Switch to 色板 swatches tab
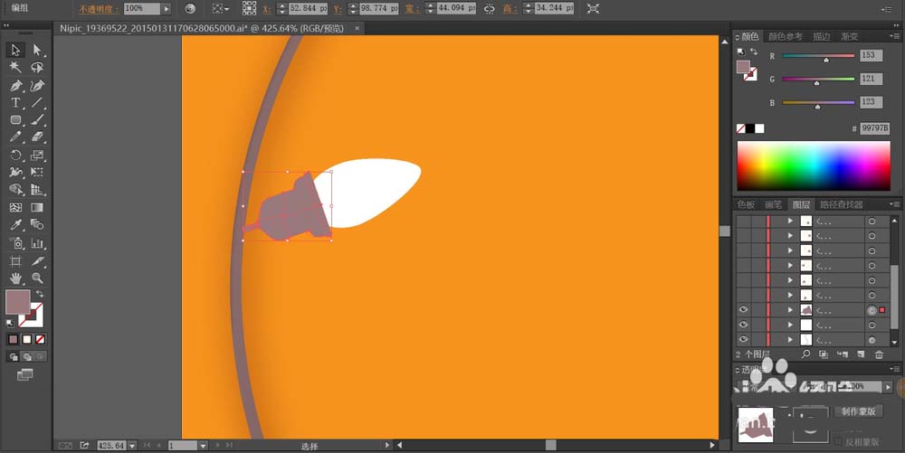905x453 pixels. click(746, 204)
